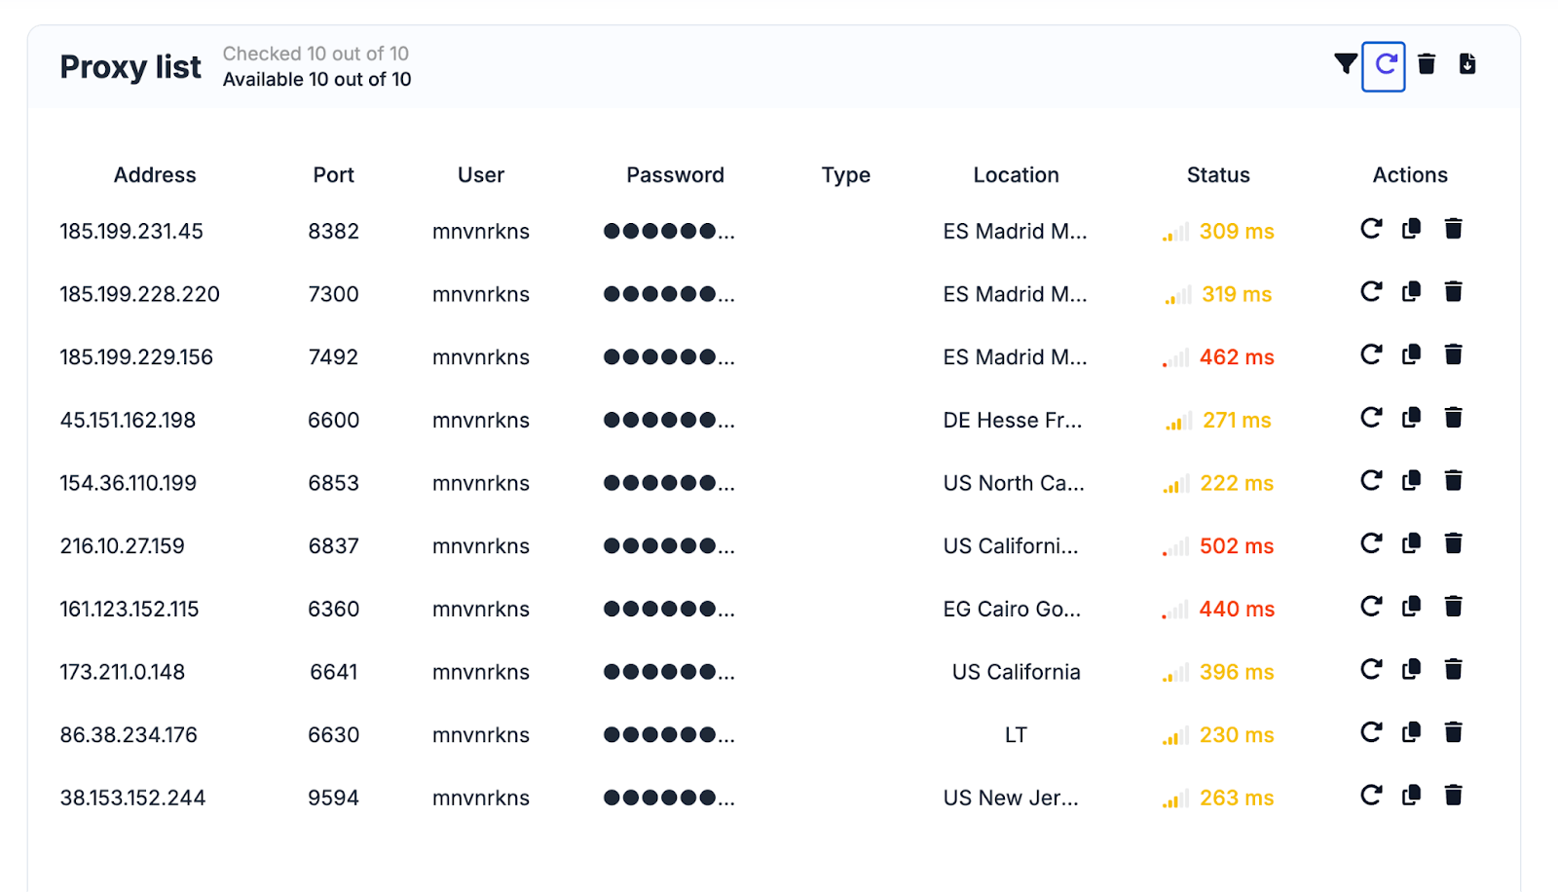Recheck proxy 38.153.152.244
1558x892 pixels.
point(1371,796)
